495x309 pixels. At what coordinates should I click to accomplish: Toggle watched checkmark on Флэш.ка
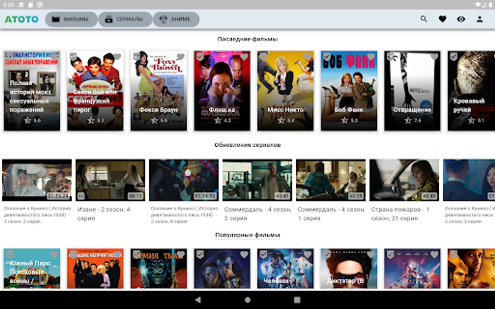[200, 57]
